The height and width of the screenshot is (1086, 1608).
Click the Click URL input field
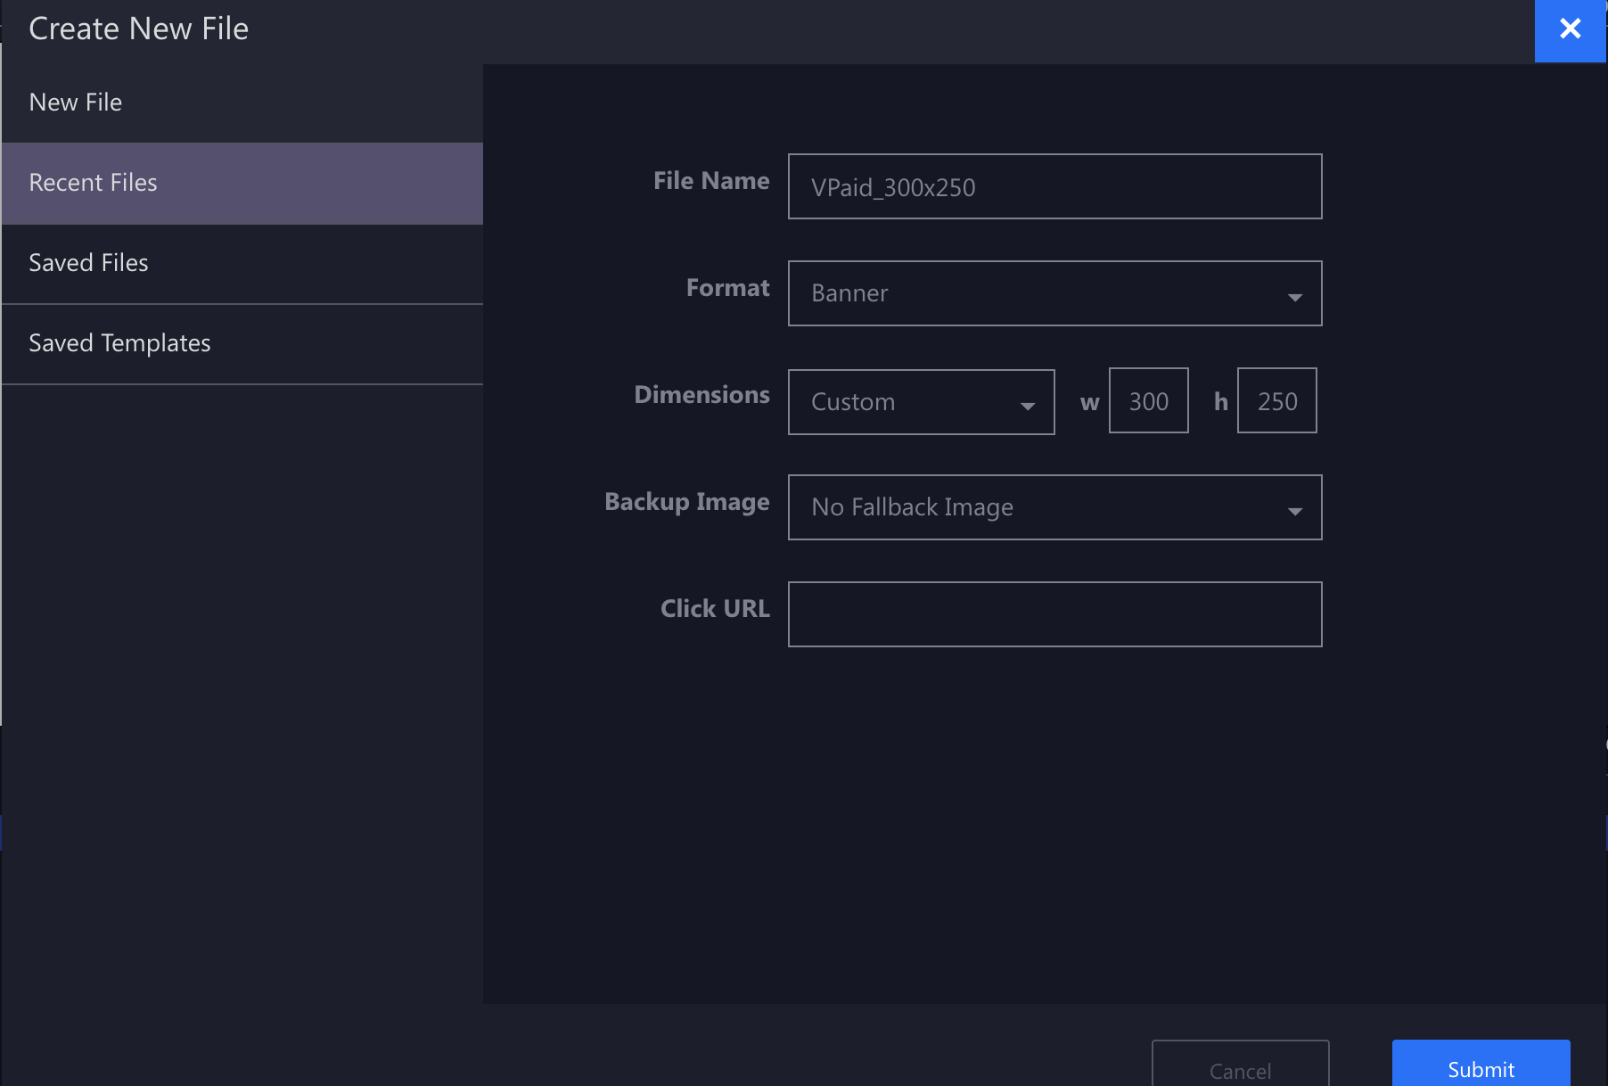coord(1054,614)
